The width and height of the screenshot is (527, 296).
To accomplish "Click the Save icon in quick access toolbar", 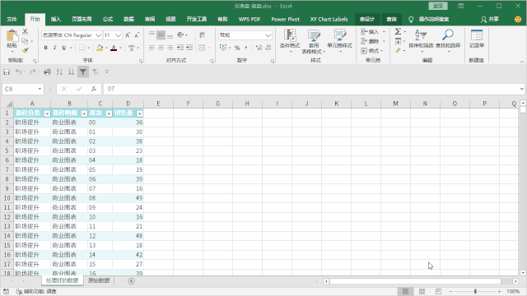I will click(7, 72).
